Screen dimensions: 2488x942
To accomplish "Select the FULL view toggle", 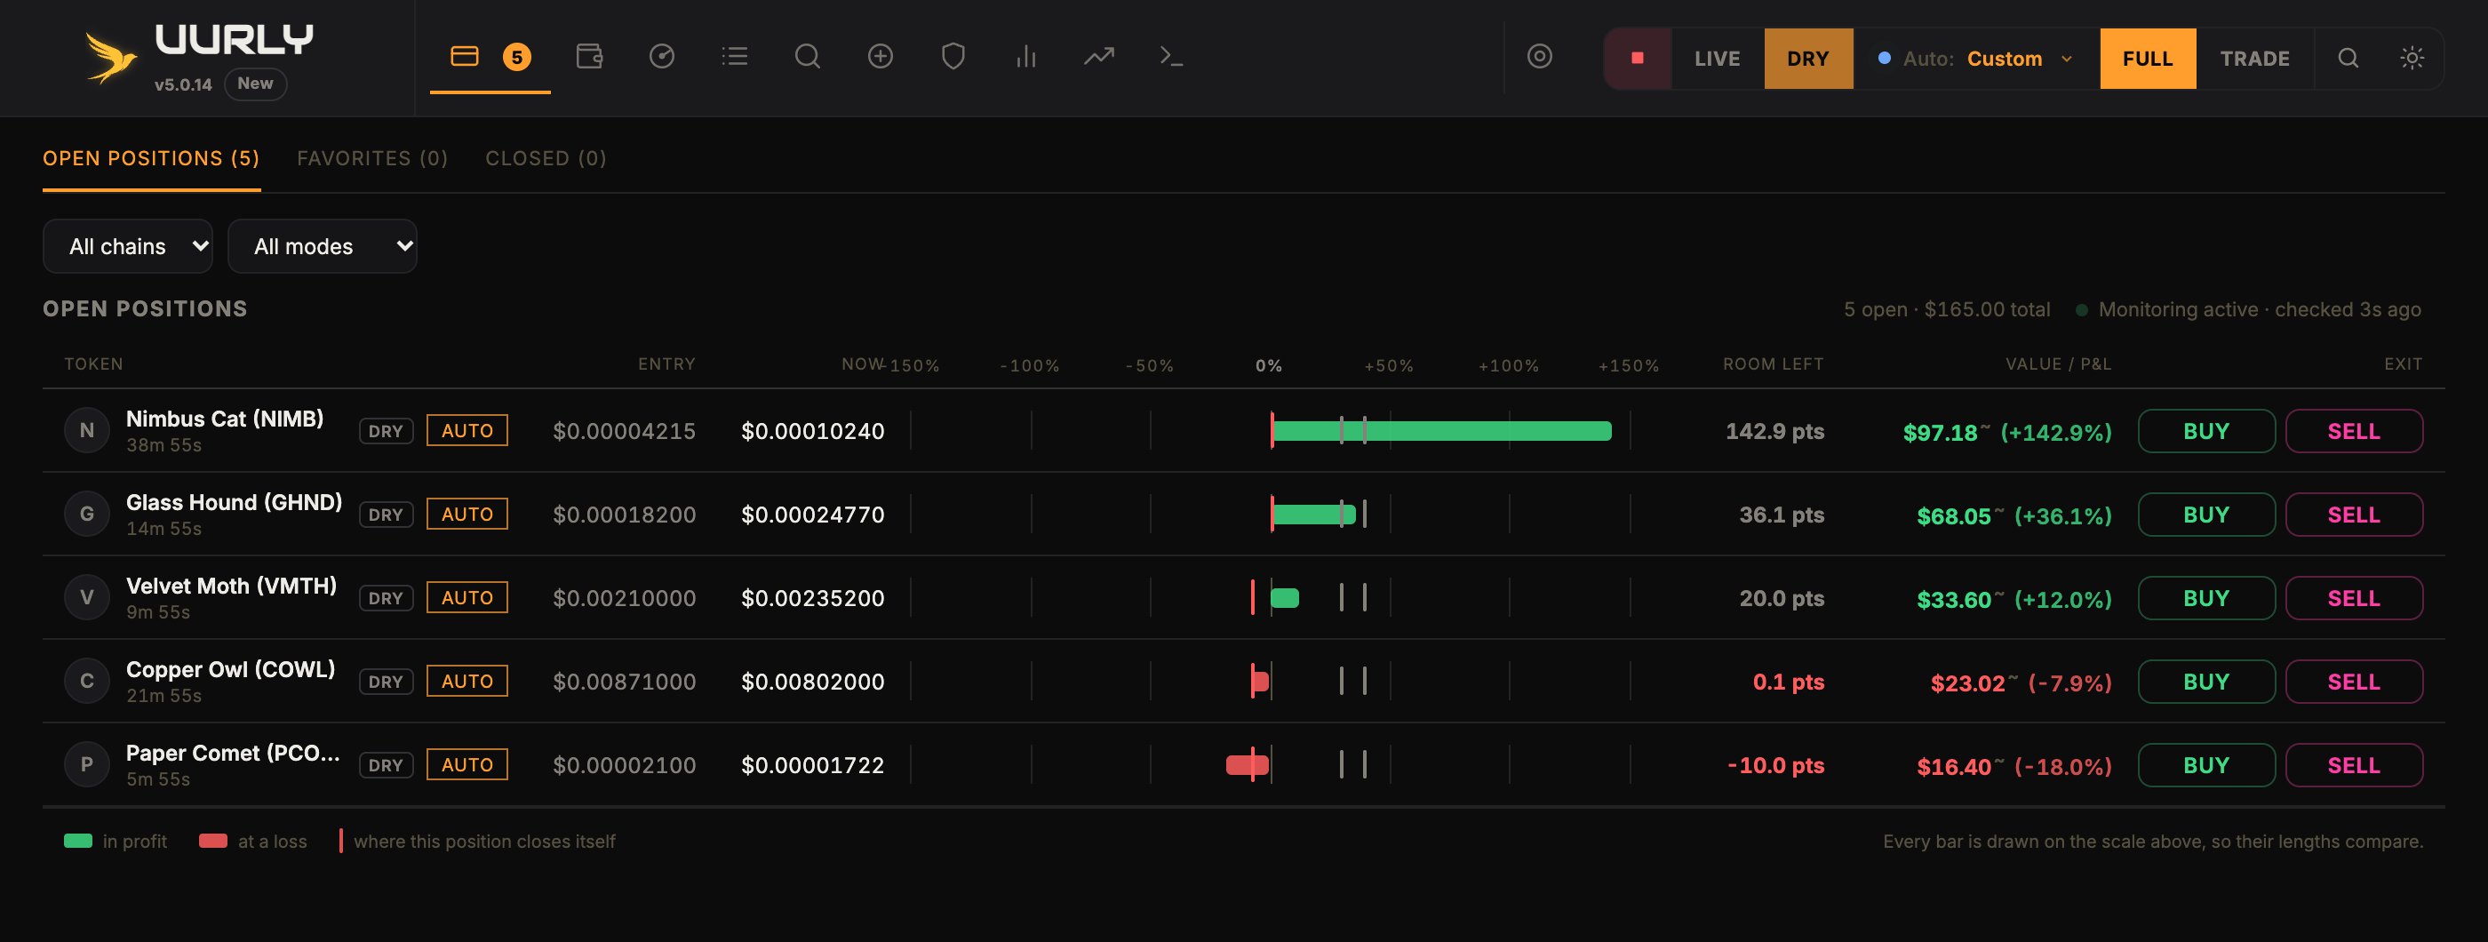I will [x=2147, y=59].
